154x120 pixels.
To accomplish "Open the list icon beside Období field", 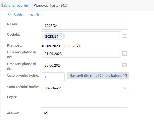I will tap(125, 36).
